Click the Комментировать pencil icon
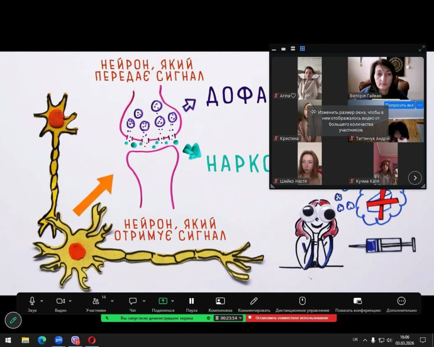 (254, 301)
